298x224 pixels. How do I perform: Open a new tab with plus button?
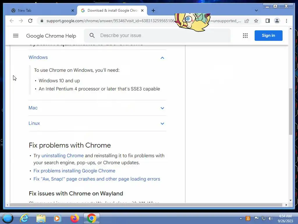[153, 10]
